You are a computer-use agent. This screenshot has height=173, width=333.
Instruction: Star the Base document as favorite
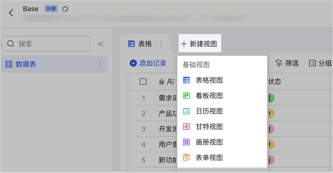pos(65,9)
